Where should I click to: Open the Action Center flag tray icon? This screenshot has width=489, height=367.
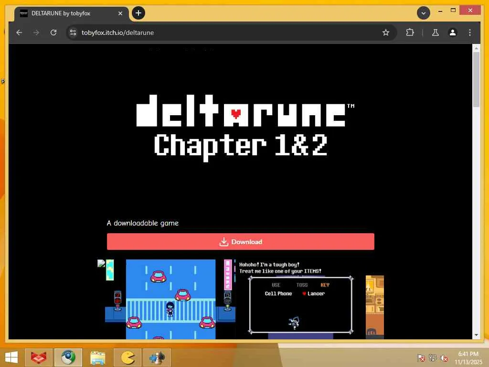tap(421, 358)
